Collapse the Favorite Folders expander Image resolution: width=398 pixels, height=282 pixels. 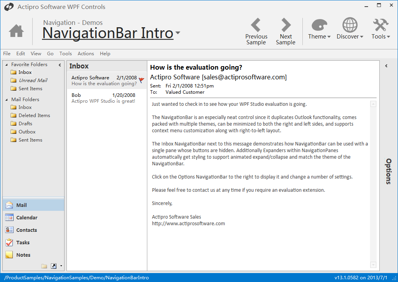7,65
